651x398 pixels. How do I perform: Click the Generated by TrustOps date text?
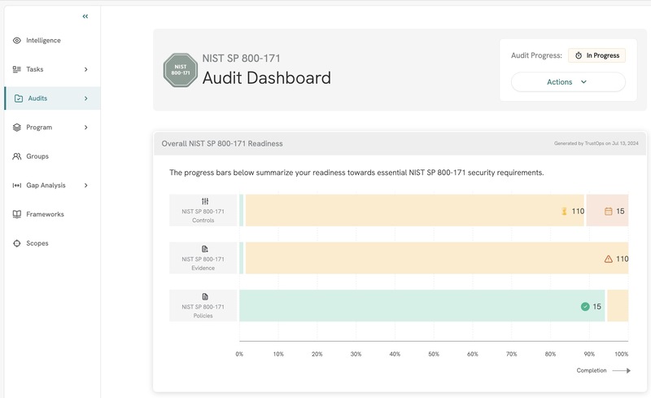pos(596,143)
